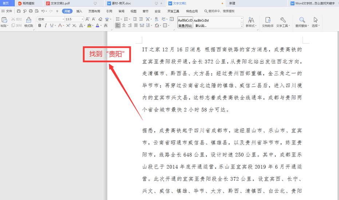
Task: Open the font name 仿宋 dropdown
Action: click(63, 19)
